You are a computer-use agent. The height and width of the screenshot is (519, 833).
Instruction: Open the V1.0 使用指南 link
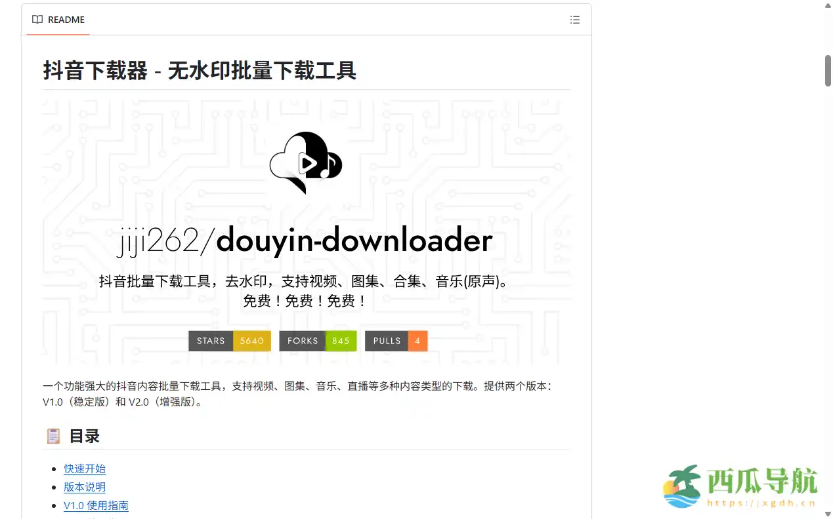pos(96,505)
